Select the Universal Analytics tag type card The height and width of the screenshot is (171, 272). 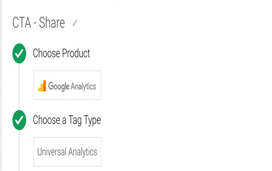point(67,152)
